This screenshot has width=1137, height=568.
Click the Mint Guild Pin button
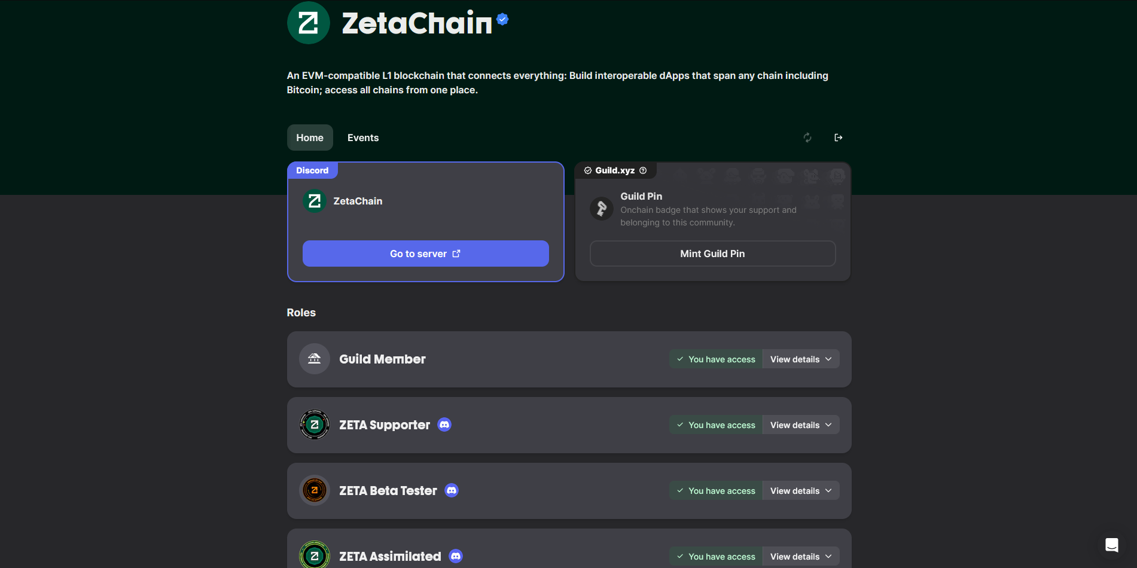(712, 254)
